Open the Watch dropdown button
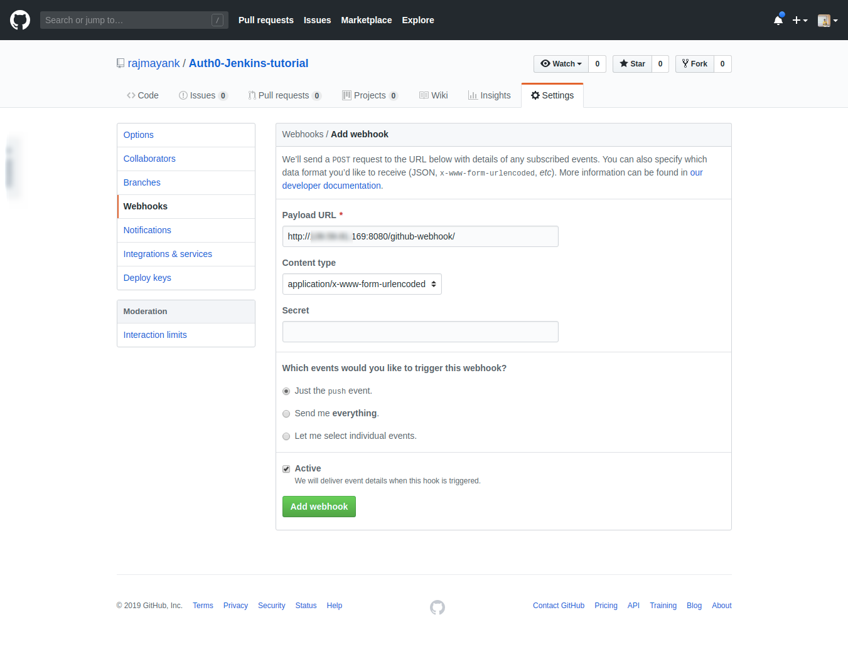Screen dimensions: 848x647 (561, 64)
